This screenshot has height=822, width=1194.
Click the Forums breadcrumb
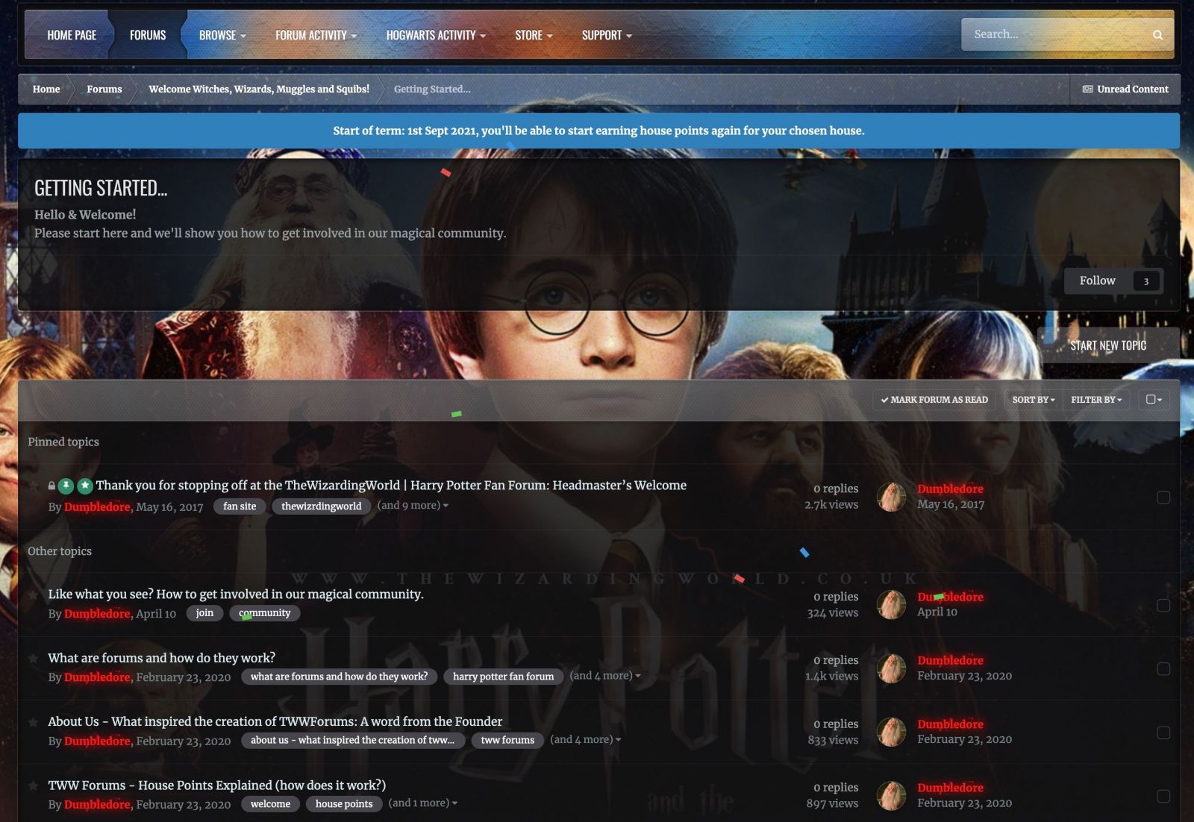click(x=104, y=89)
